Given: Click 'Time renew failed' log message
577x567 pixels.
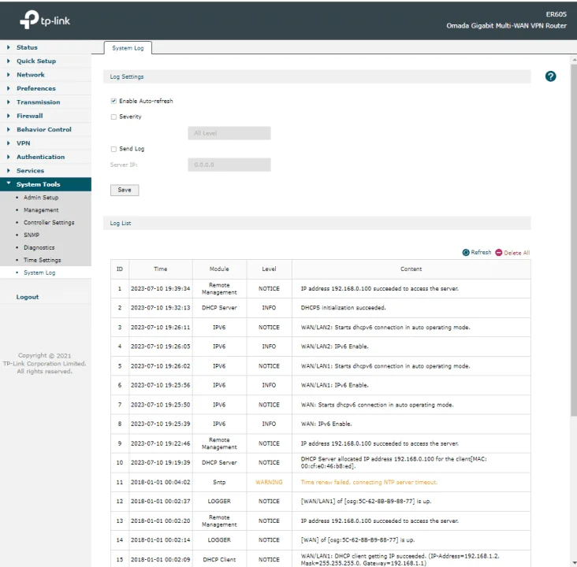Looking at the screenshot, I should 369,482.
